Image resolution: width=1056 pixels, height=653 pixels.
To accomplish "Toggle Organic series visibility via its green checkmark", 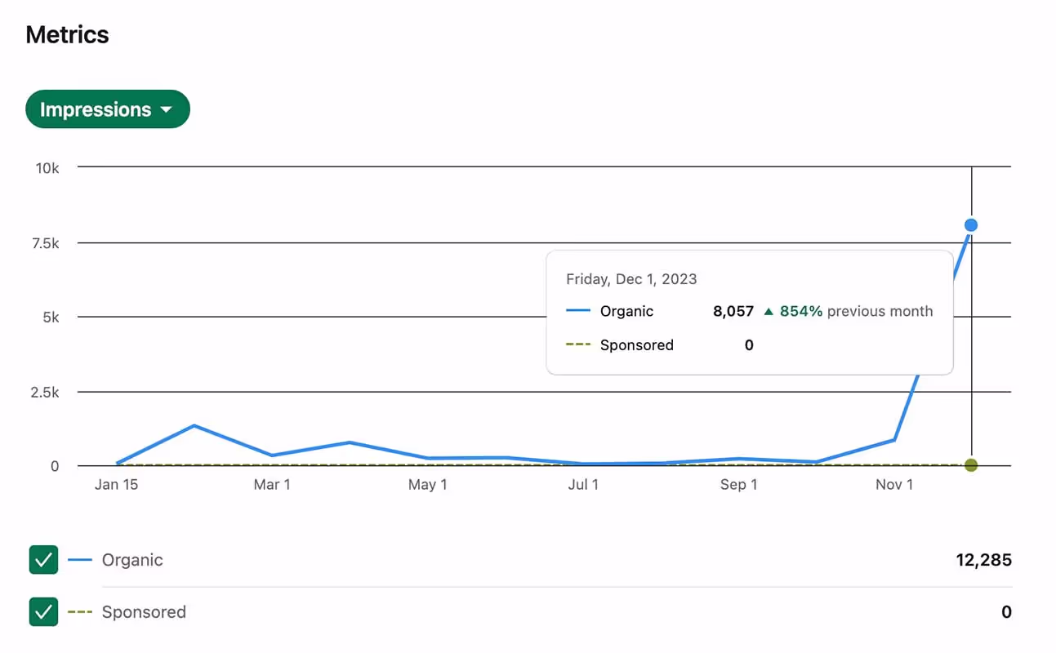I will (43, 560).
